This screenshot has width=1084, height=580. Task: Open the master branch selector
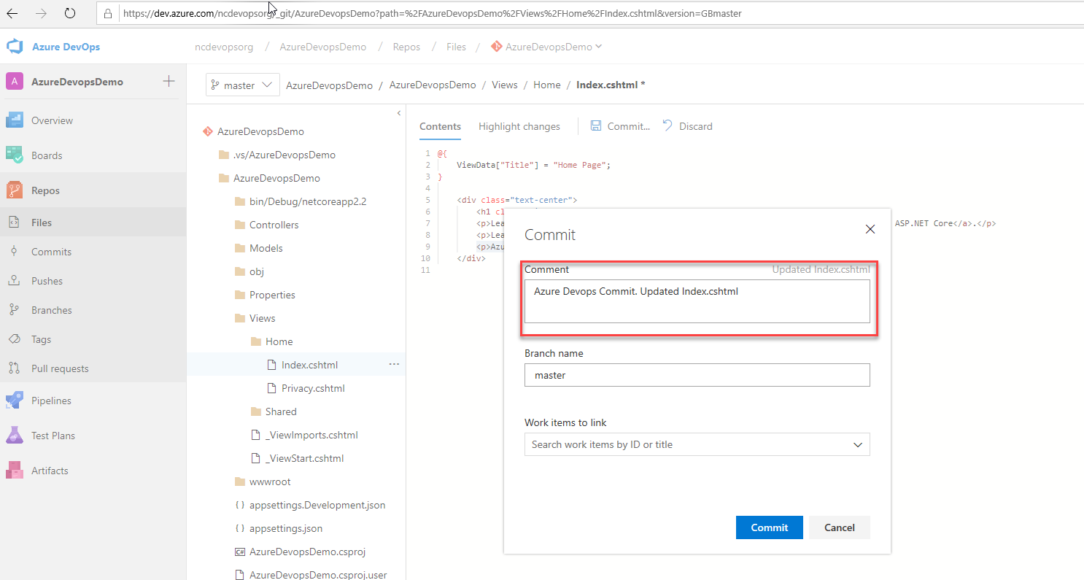[x=242, y=85]
